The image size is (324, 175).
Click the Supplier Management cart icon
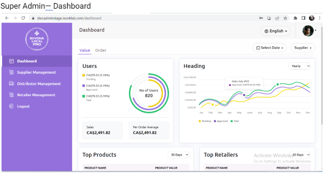tap(11, 72)
